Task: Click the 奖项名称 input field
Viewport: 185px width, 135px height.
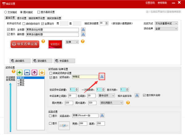Action: pos(85,77)
